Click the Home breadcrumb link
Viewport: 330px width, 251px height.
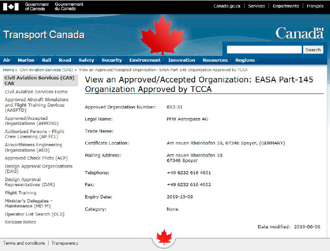(x=9, y=70)
